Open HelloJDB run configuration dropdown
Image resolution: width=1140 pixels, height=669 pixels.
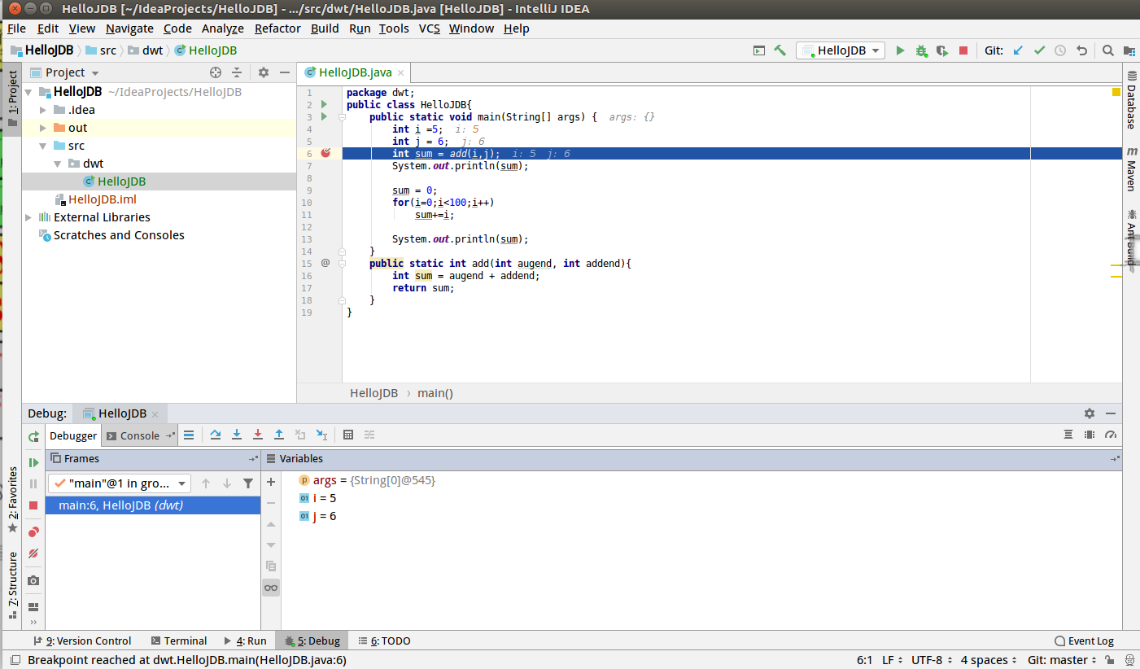[x=841, y=50]
